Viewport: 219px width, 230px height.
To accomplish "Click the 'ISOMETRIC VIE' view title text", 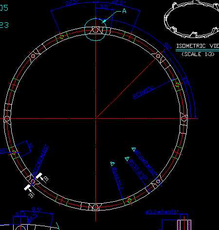I will 198,46.
